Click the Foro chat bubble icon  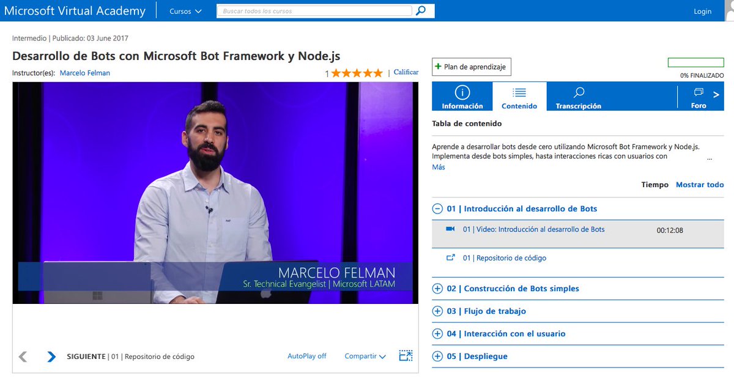(x=699, y=92)
